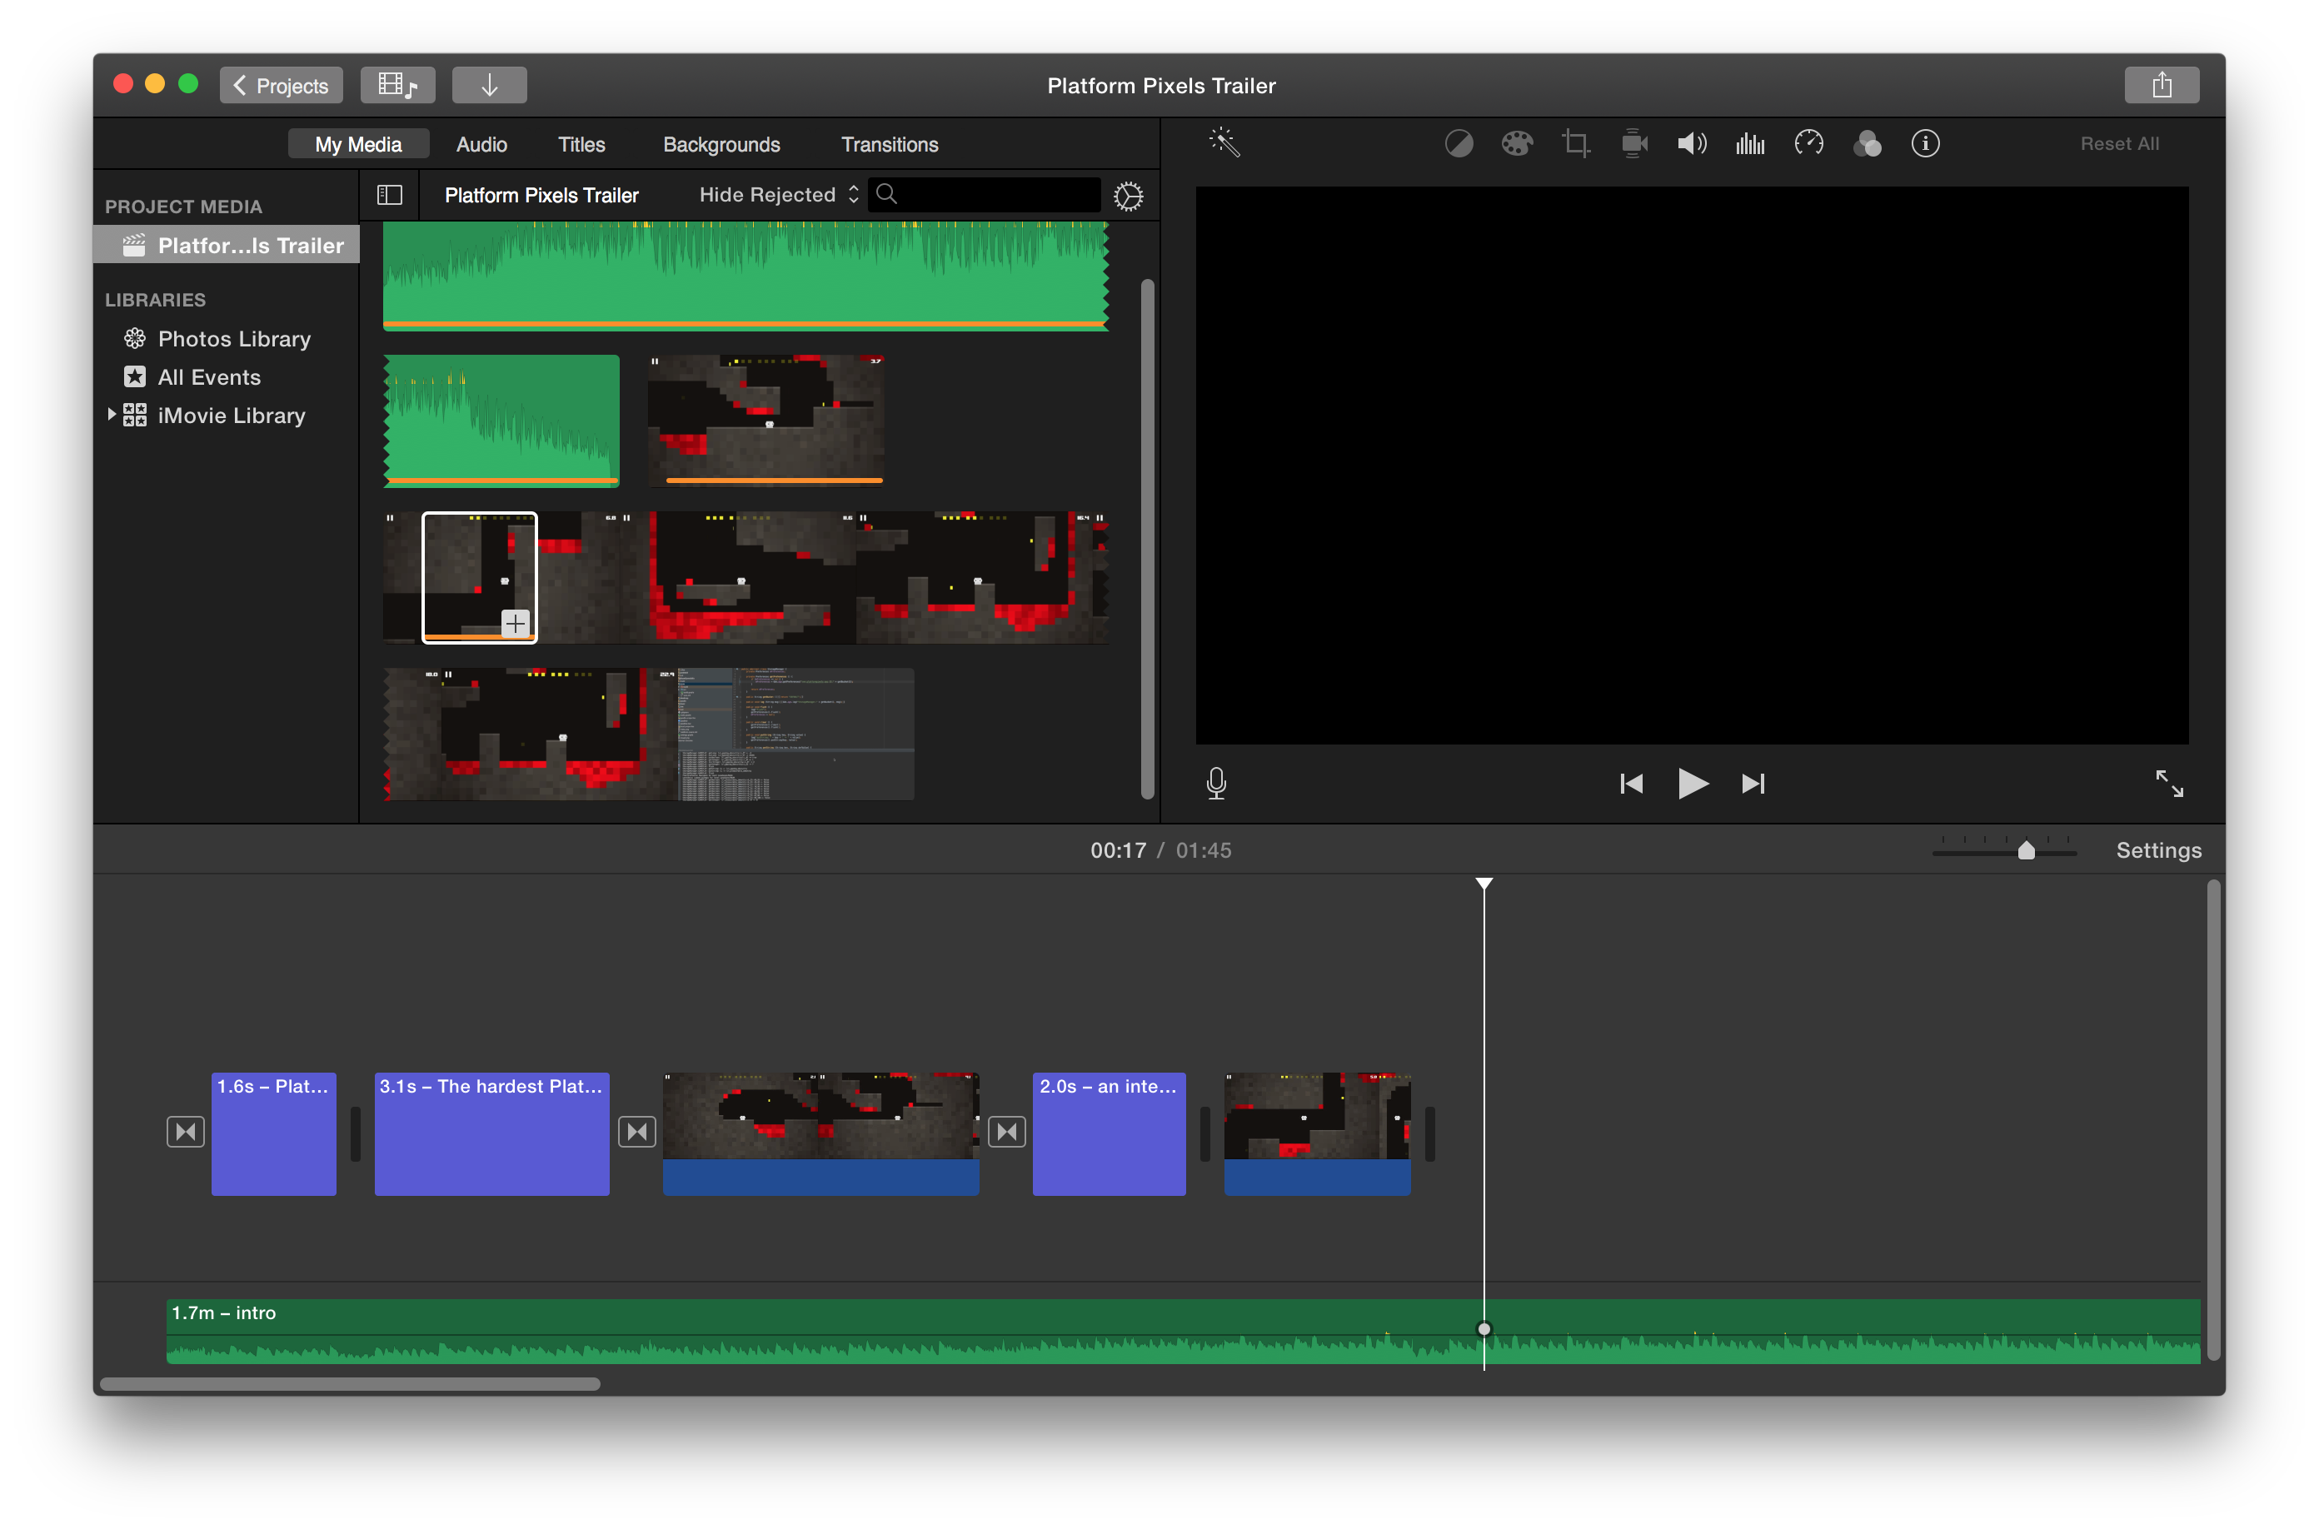Open browser settings gear icon

[x=1129, y=196]
